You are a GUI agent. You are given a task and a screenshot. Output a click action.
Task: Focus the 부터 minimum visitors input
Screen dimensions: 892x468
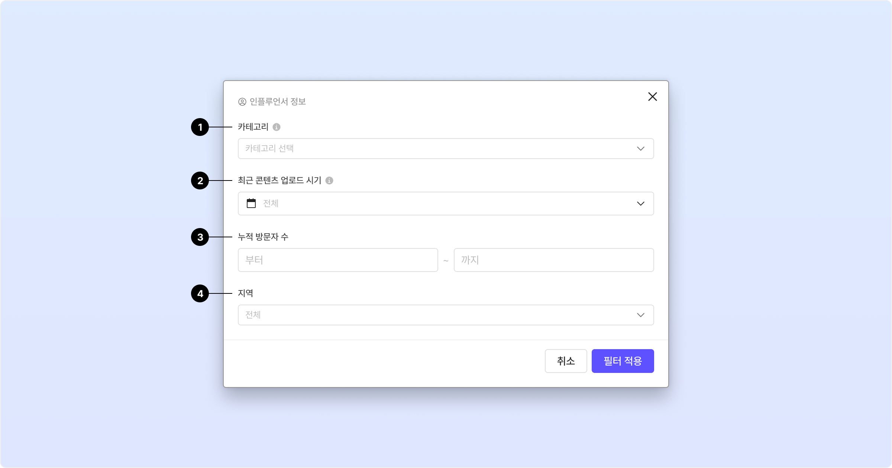click(337, 260)
